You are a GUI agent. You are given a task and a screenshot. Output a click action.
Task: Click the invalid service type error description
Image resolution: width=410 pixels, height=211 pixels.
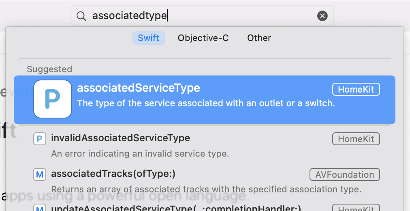[140, 154]
